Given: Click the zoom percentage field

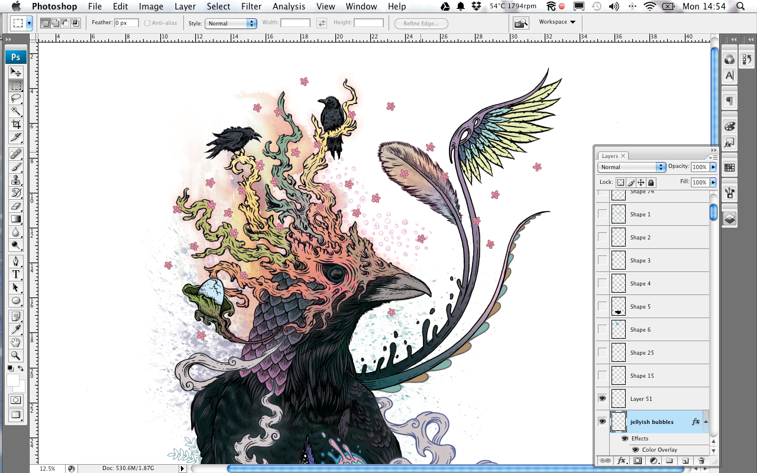Looking at the screenshot, I should 48,468.
